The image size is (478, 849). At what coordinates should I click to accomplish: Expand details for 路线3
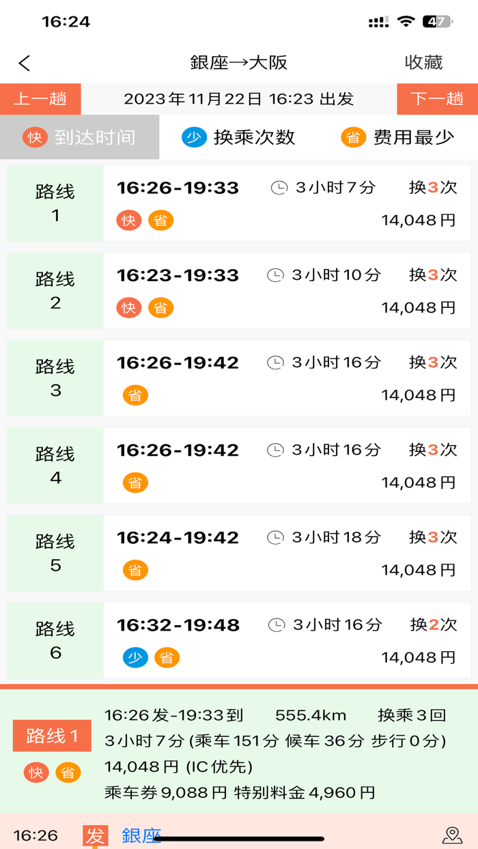point(273,378)
